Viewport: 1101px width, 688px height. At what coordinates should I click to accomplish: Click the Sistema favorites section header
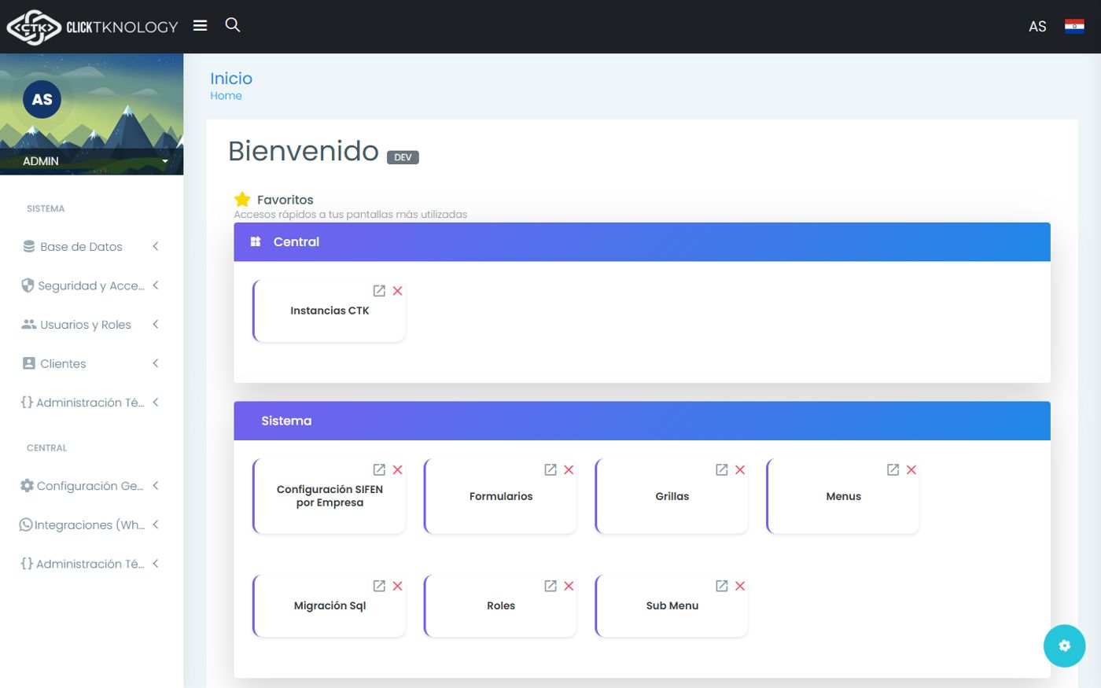[642, 421]
